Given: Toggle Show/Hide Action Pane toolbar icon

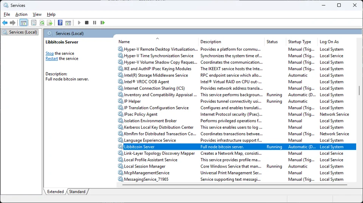Looking at the screenshot, I should click(x=68, y=23).
